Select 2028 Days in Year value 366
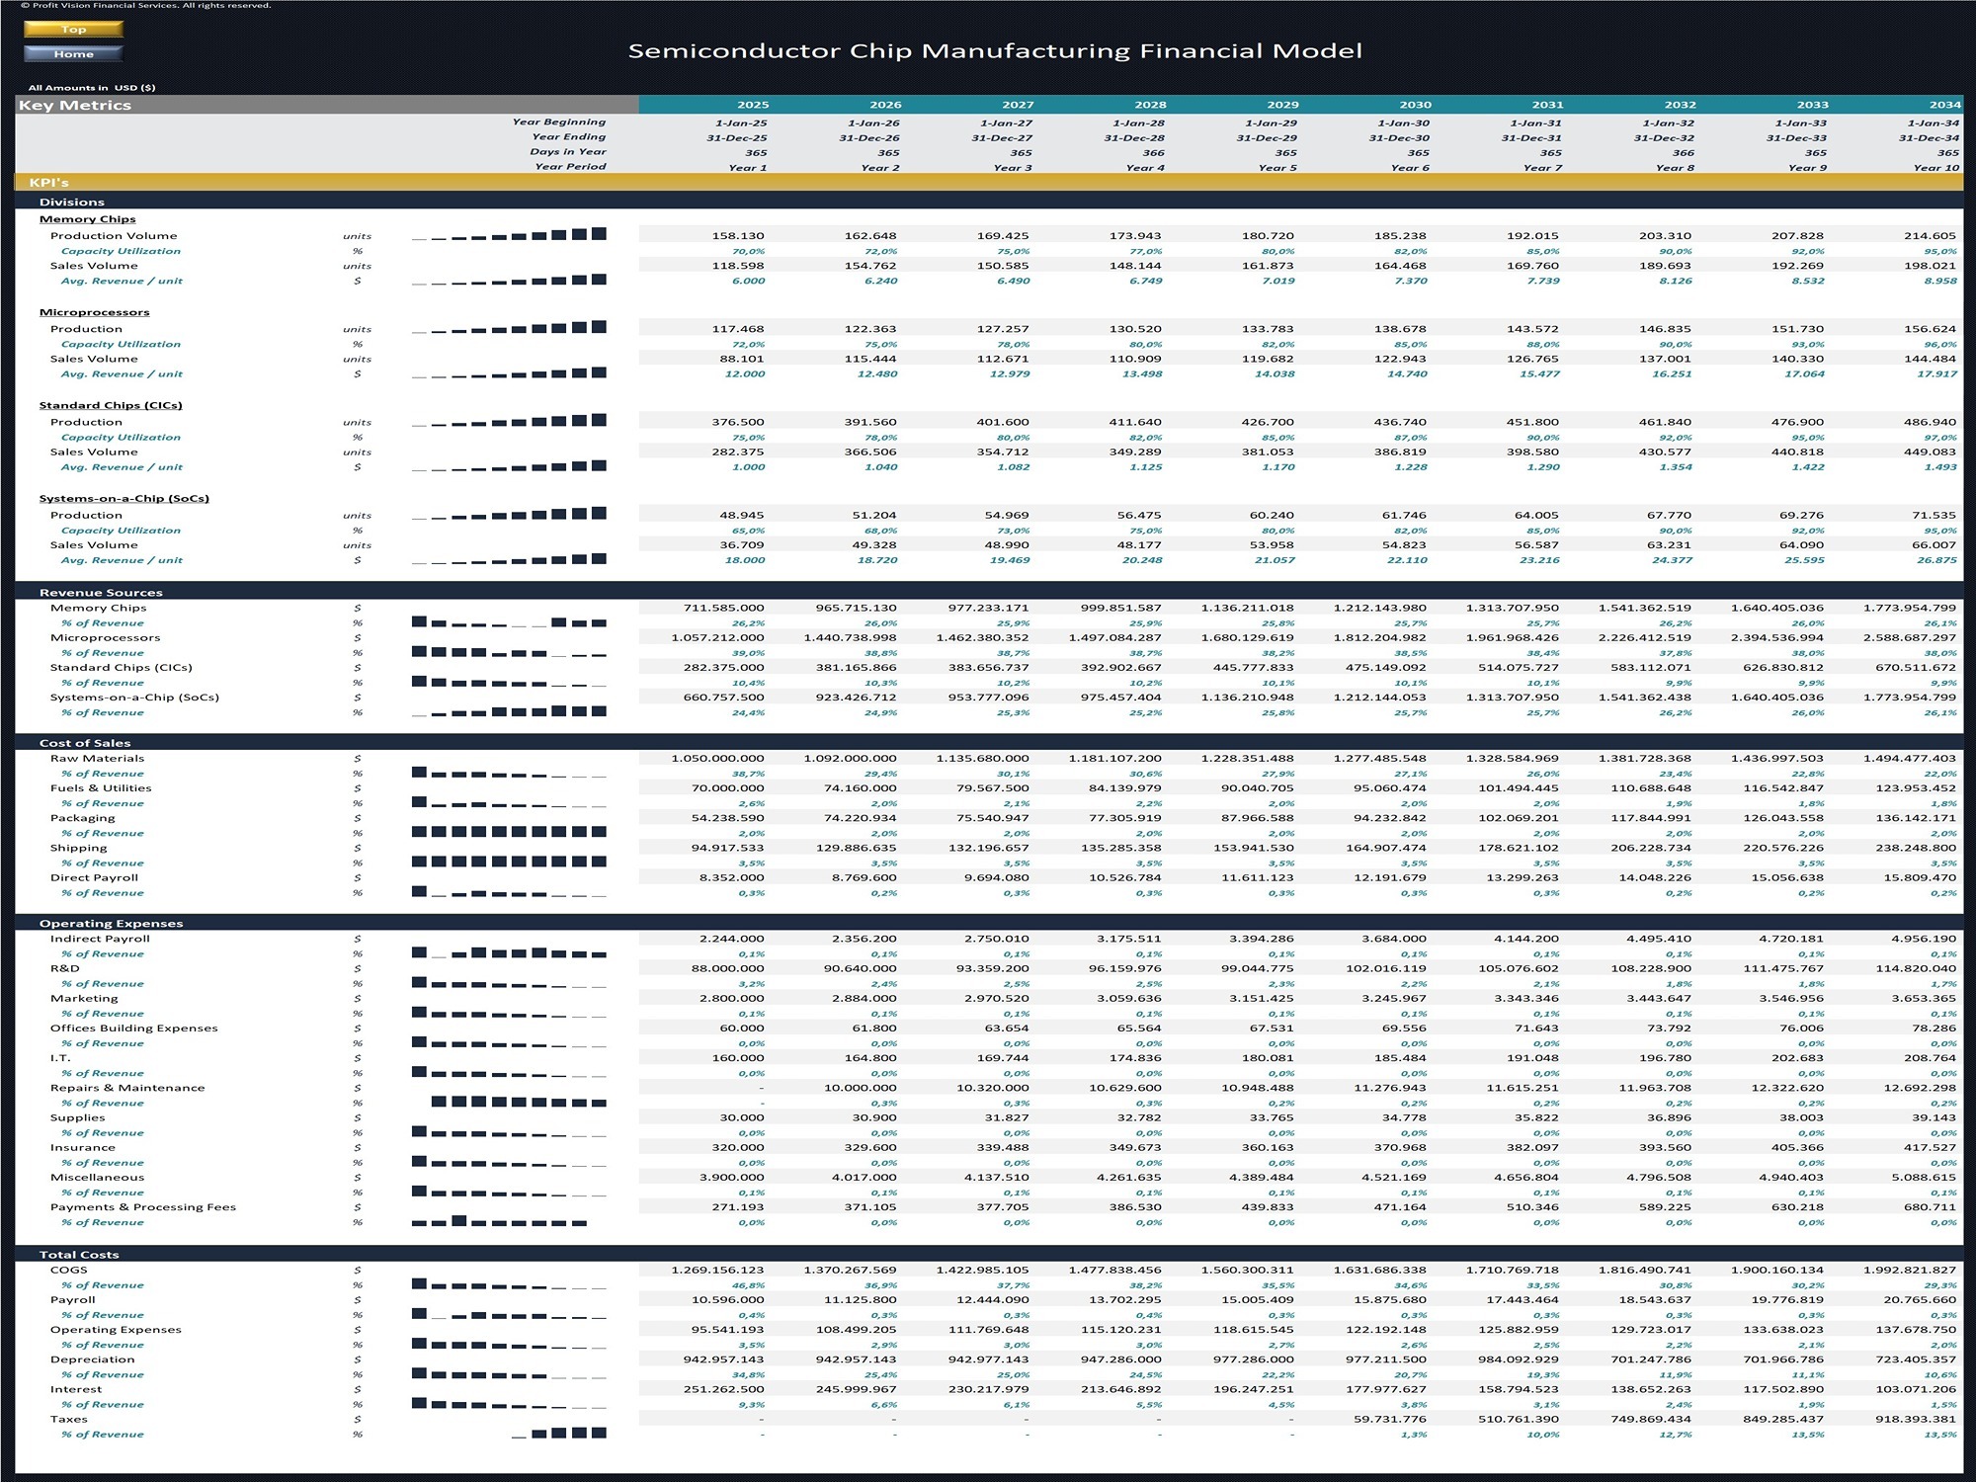The image size is (1976, 1482). [1153, 153]
